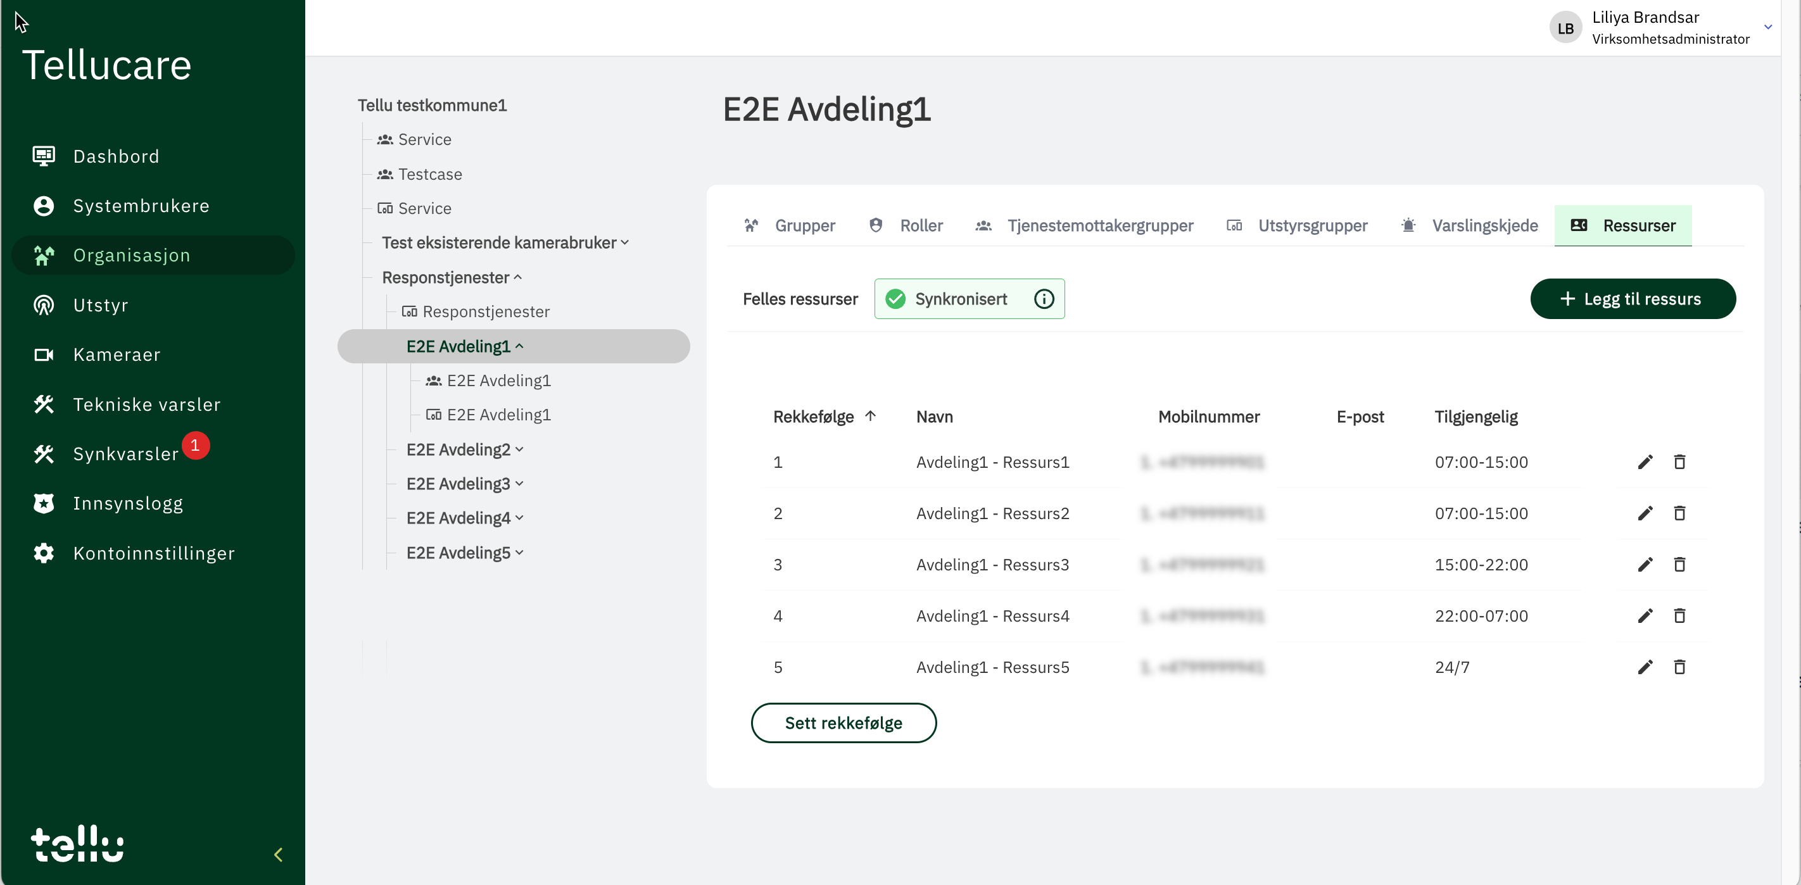The height and width of the screenshot is (885, 1801).
Task: Switch to the Varslingskjede tab
Action: click(1470, 225)
